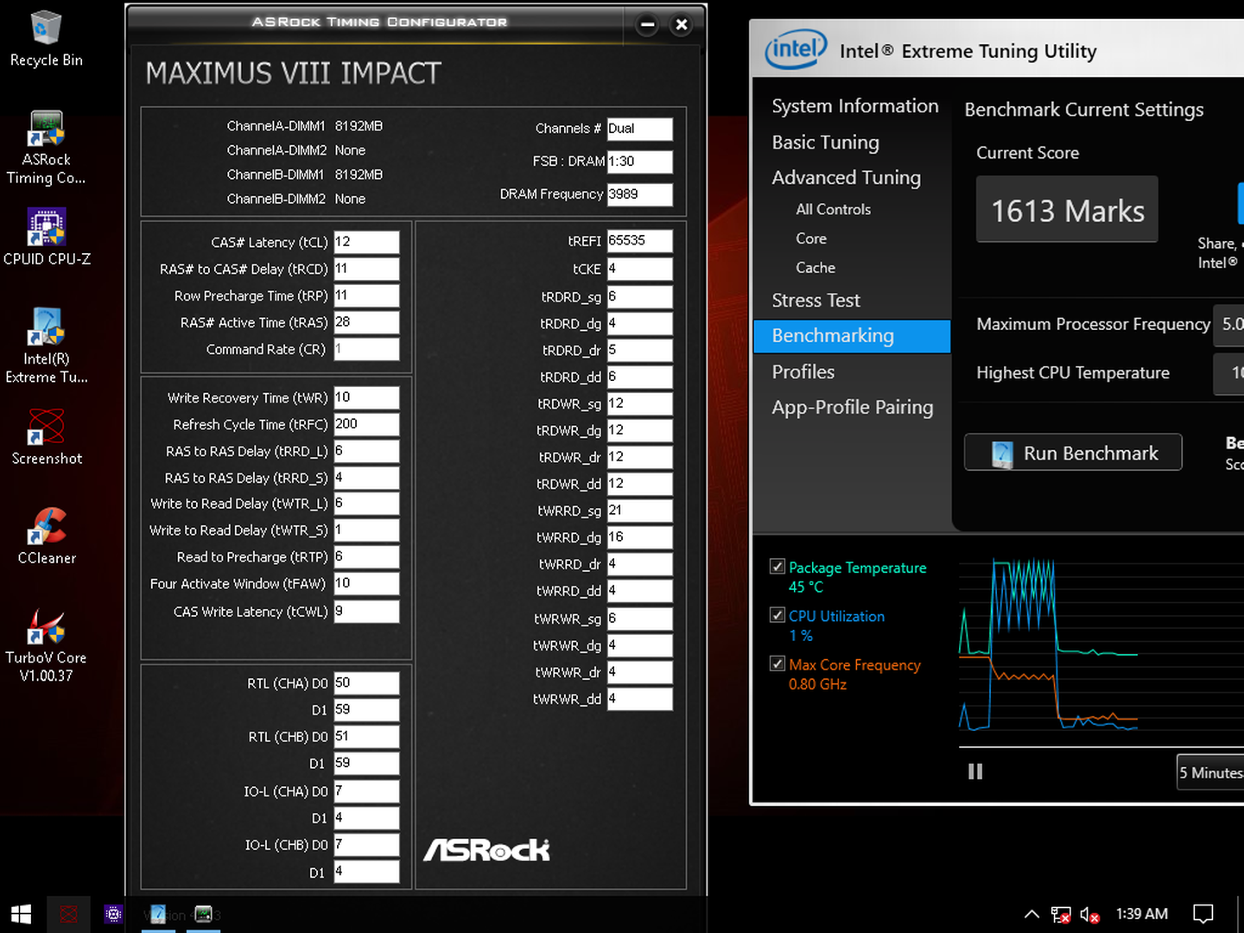Open System Information section
1244x933 pixels.
point(854,106)
